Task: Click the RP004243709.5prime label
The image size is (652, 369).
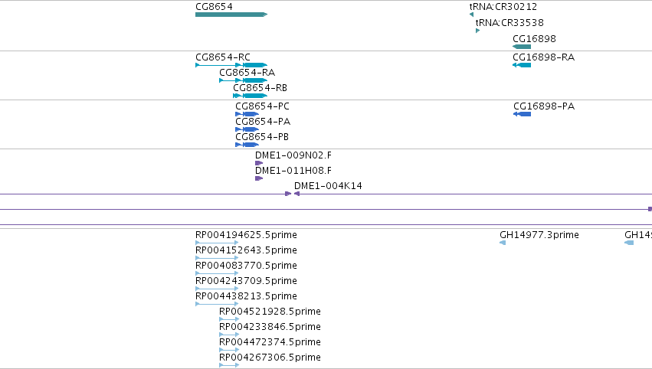Action: click(x=246, y=281)
